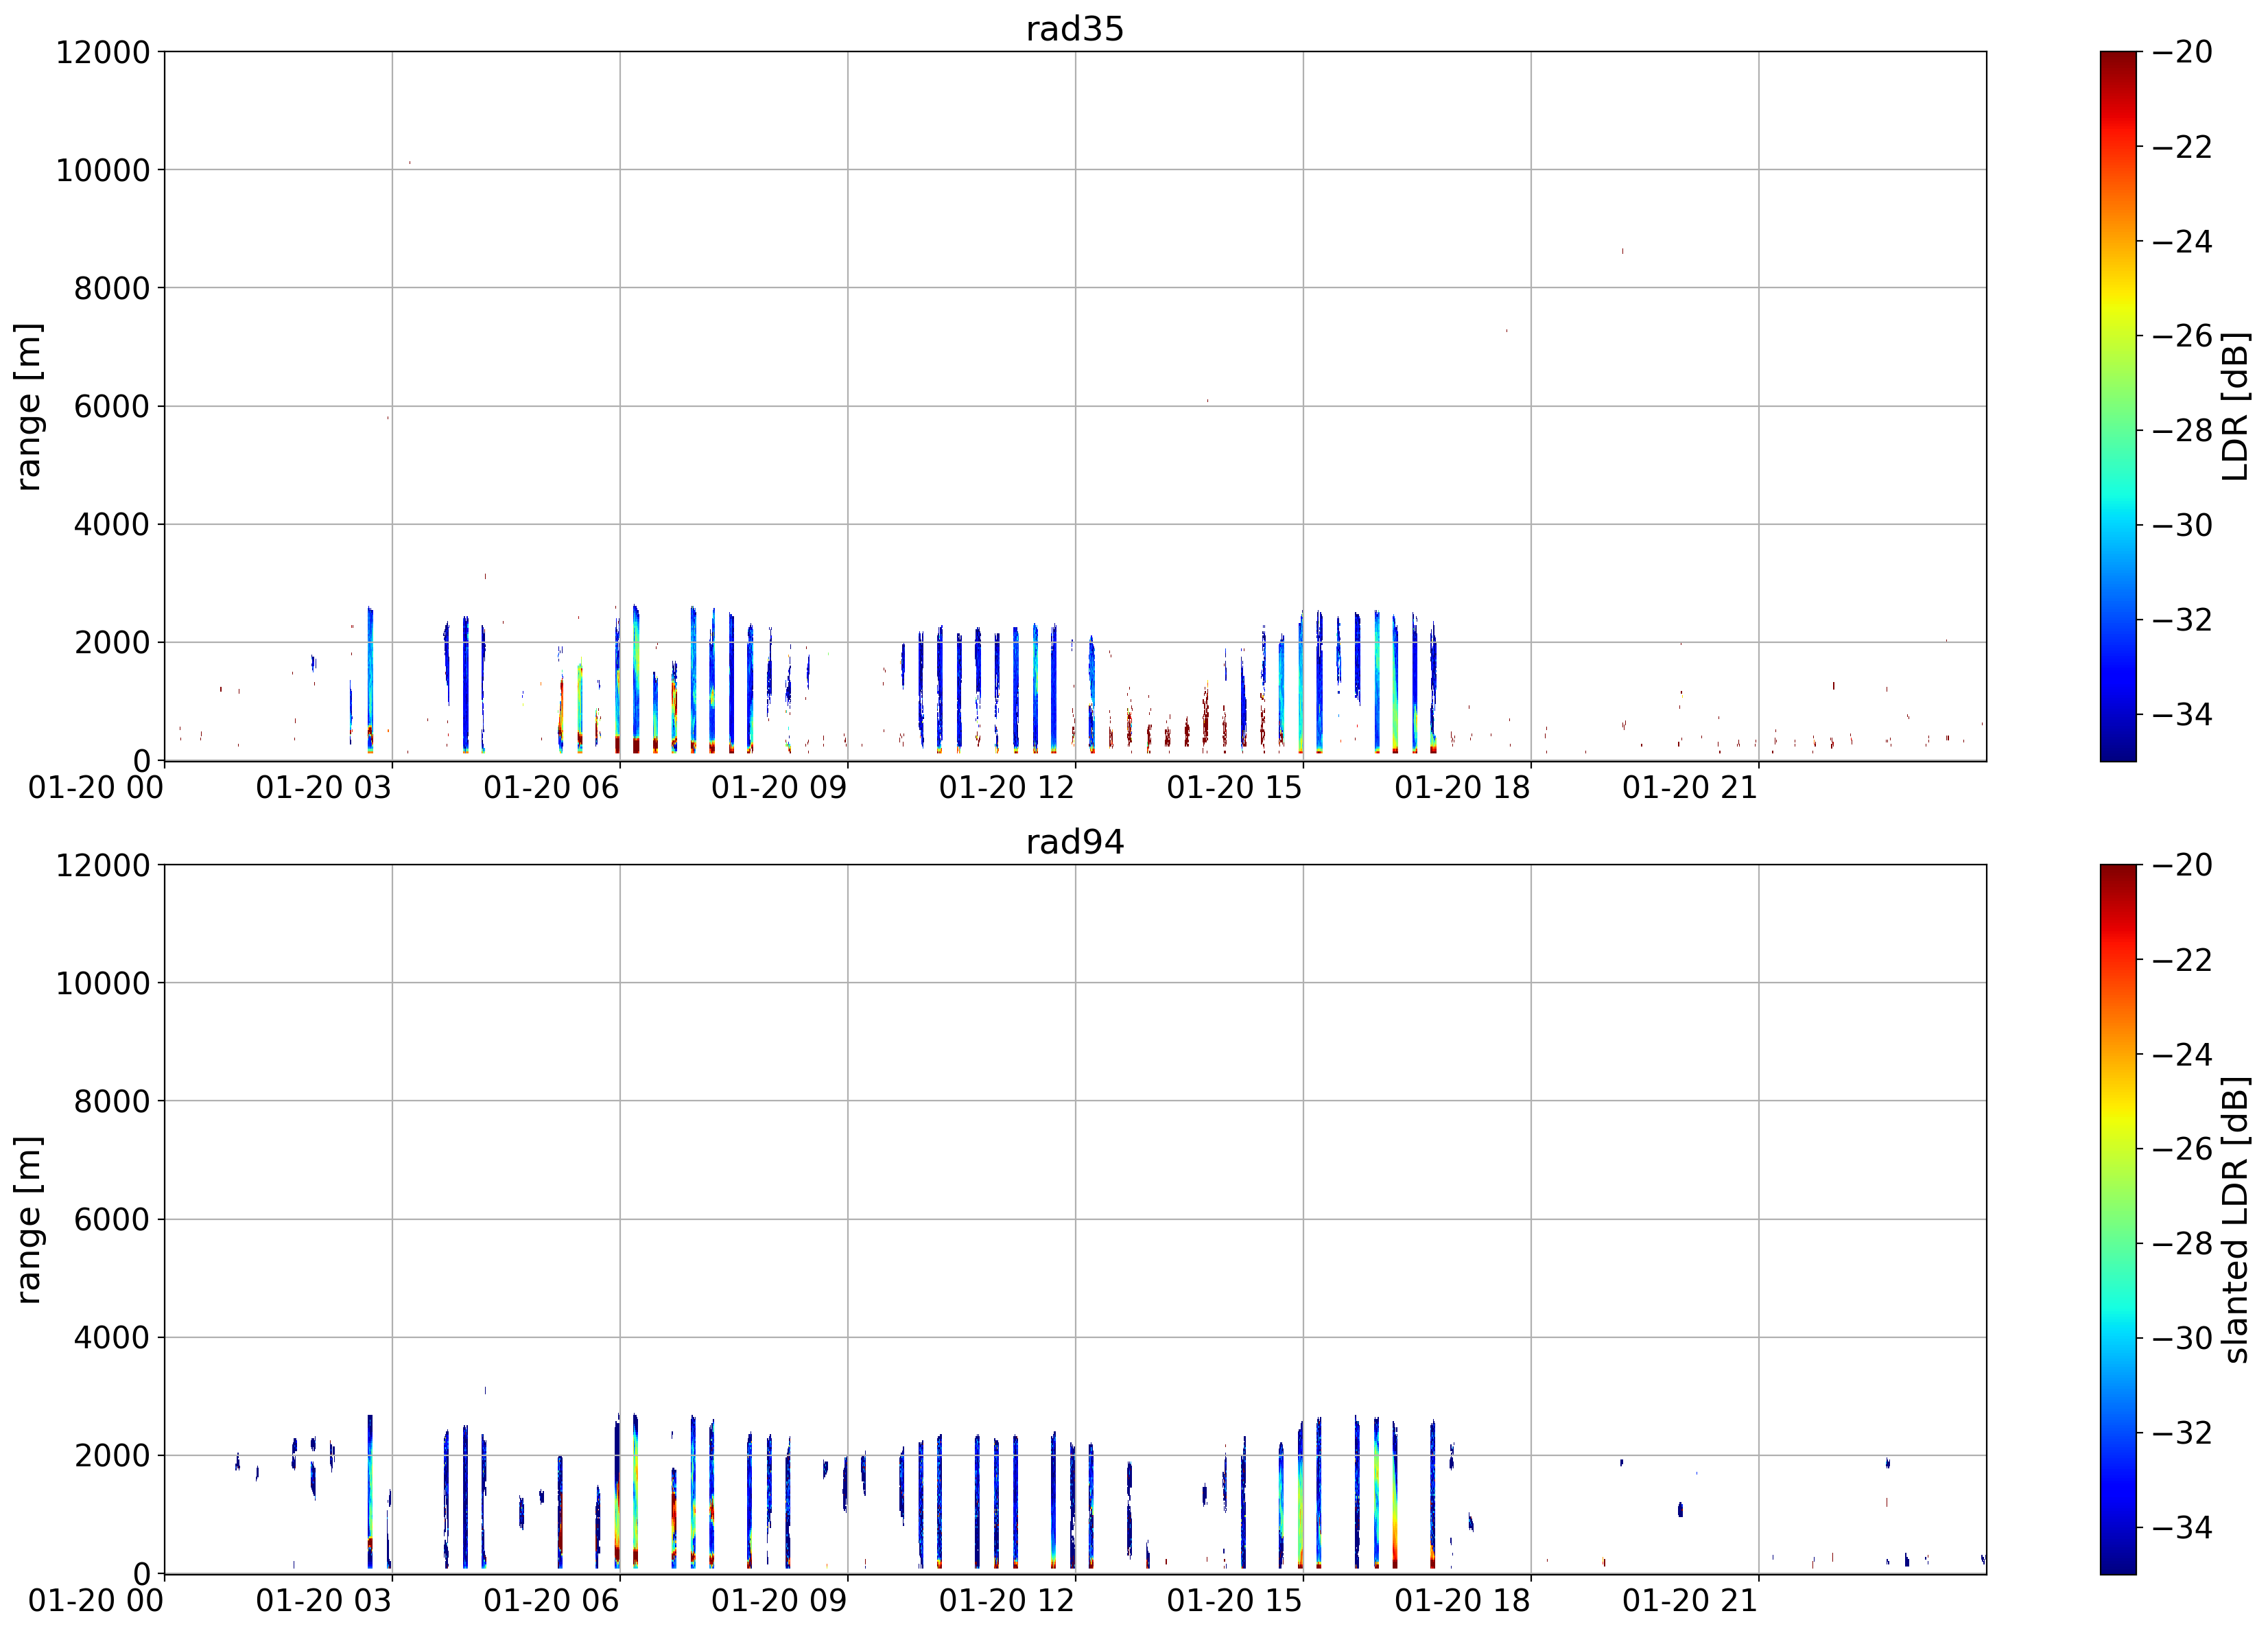Click the rad35 plot title
Viewport: 2268px width, 1631px height.
click(1075, 29)
